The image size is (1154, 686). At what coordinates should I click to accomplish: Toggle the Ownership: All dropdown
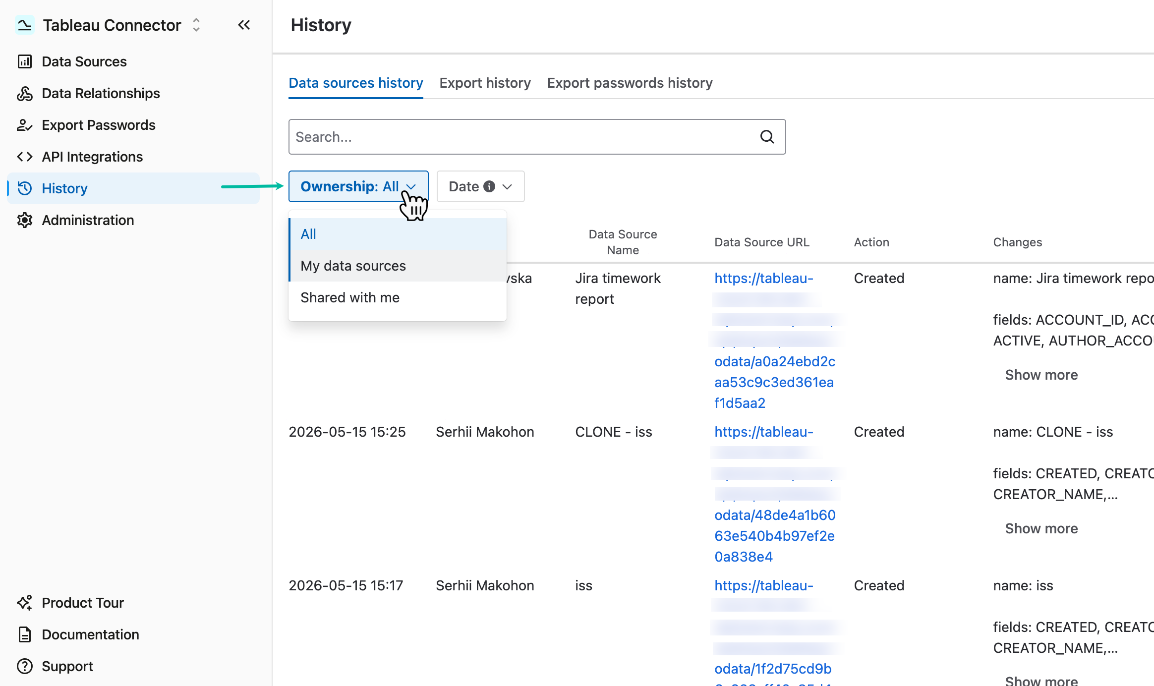click(358, 186)
